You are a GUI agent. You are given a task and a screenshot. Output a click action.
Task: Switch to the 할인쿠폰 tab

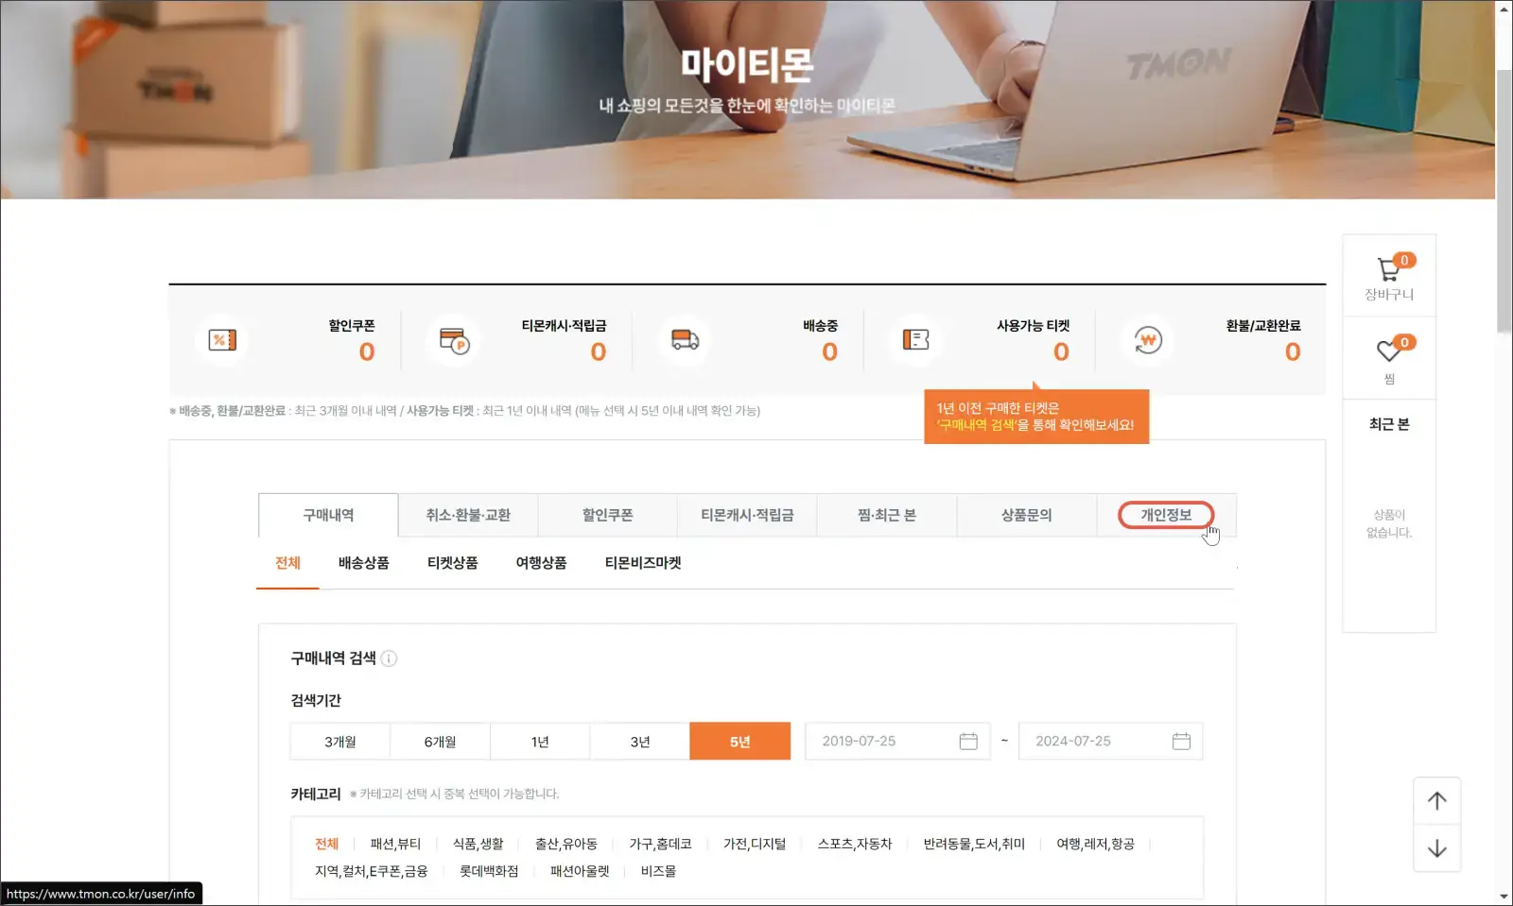tap(607, 515)
